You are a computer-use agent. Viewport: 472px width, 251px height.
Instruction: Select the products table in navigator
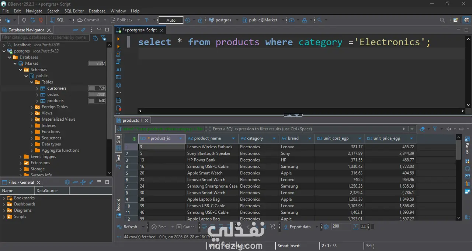pos(55,101)
